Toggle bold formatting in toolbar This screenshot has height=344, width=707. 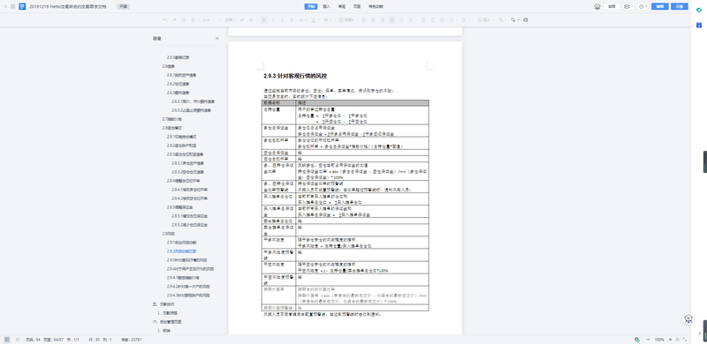pyautogui.click(x=263, y=19)
